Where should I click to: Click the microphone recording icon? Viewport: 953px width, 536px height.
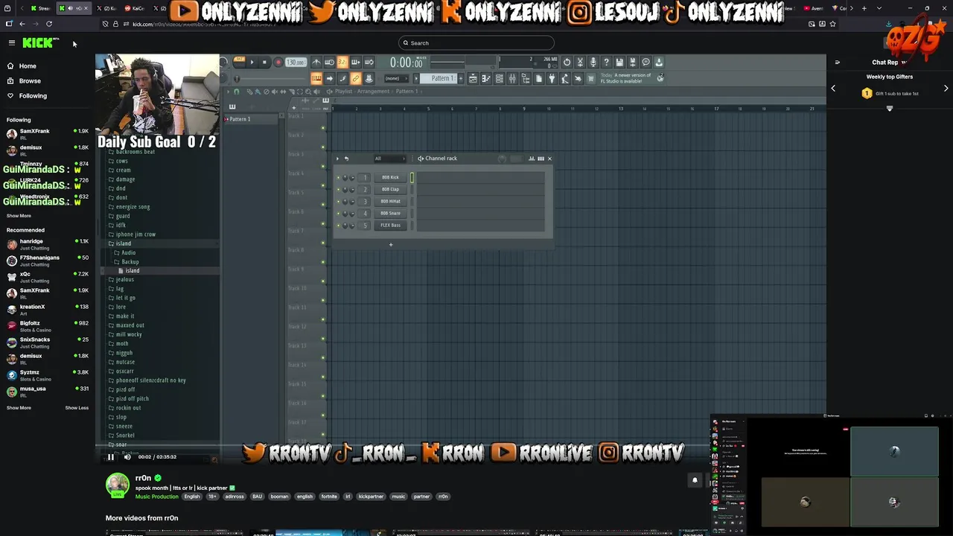593,62
